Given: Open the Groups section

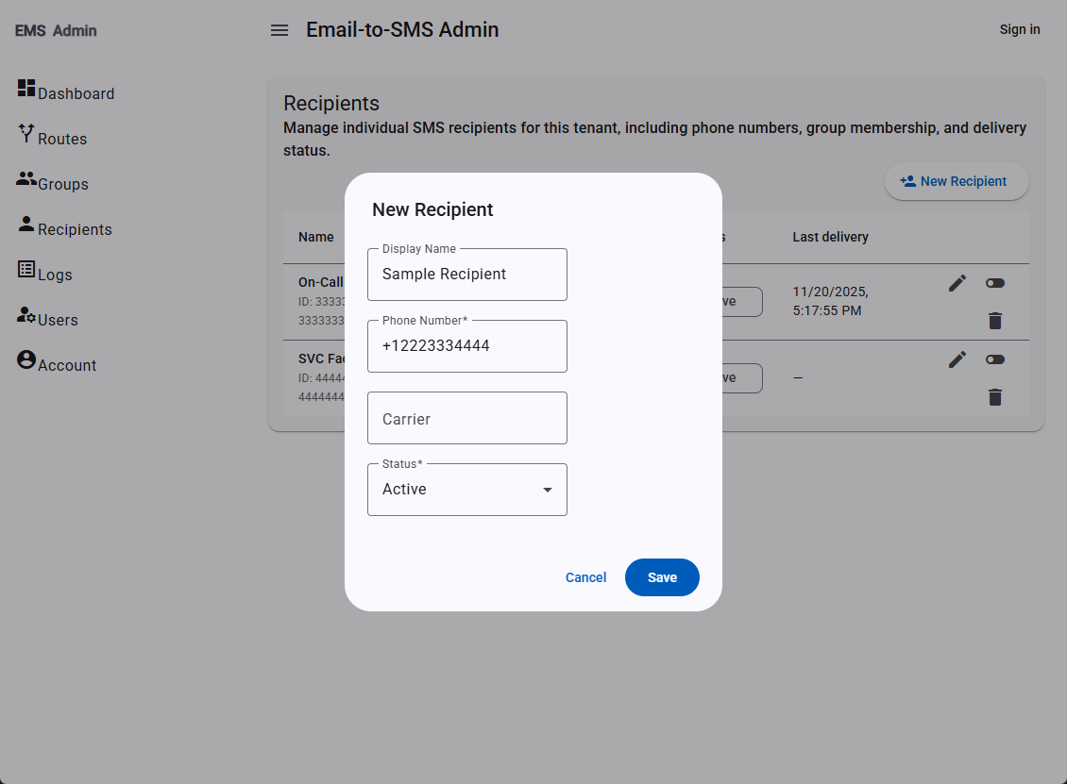Looking at the screenshot, I should [61, 183].
